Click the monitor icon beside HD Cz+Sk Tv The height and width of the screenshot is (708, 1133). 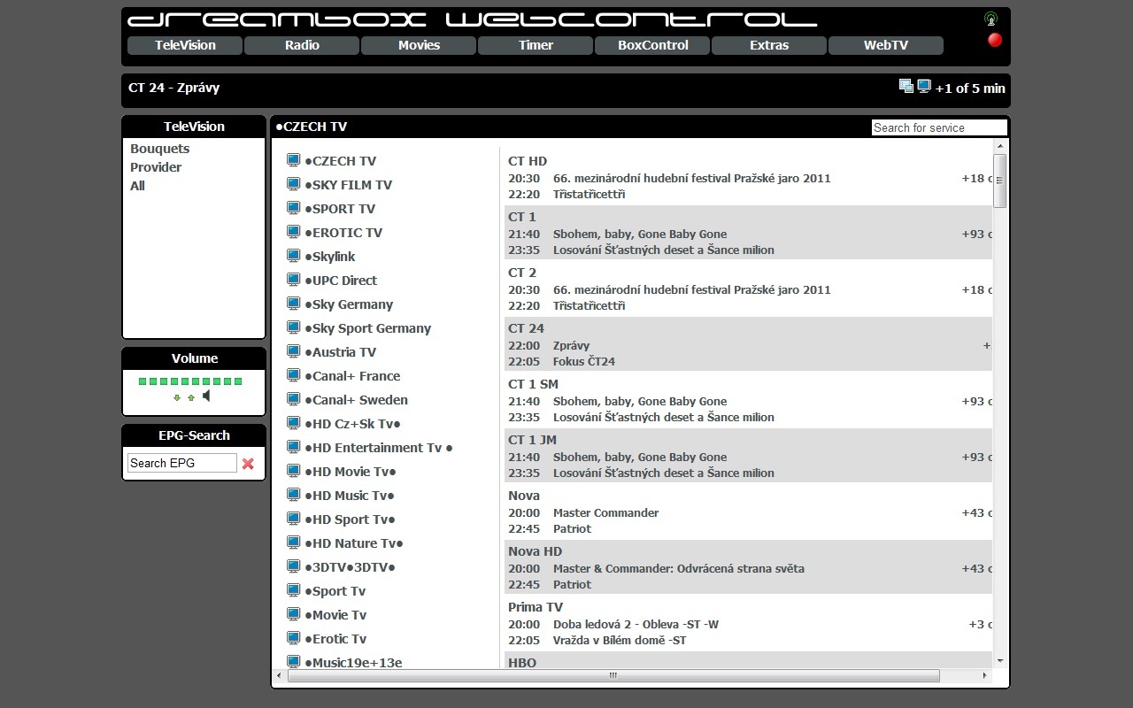(294, 423)
